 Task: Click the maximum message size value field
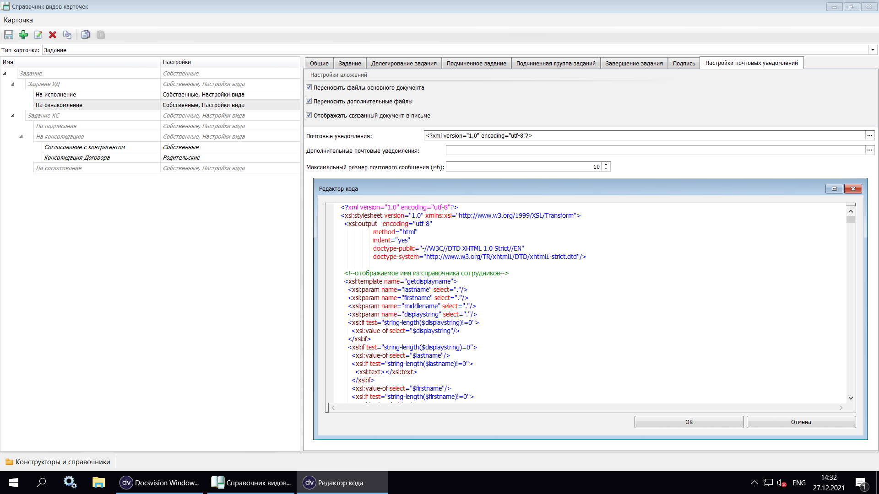coord(524,166)
